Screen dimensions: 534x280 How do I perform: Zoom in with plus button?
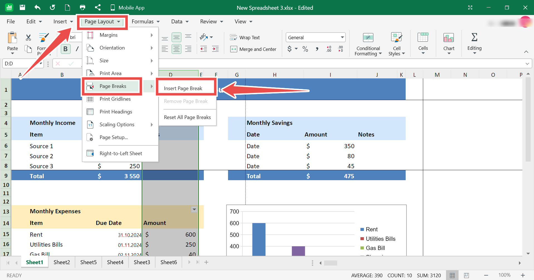click(x=523, y=275)
